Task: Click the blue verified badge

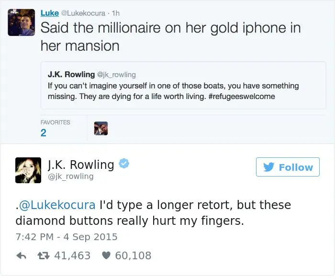Action: point(124,165)
